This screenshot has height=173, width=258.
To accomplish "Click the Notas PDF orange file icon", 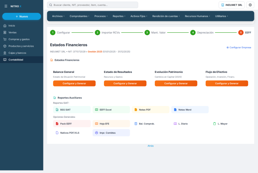I will pyautogui.click(x=136, y=110).
